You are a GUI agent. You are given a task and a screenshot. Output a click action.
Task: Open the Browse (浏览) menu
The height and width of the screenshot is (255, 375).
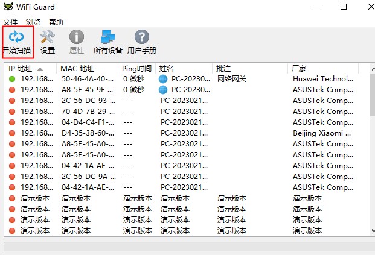point(33,22)
